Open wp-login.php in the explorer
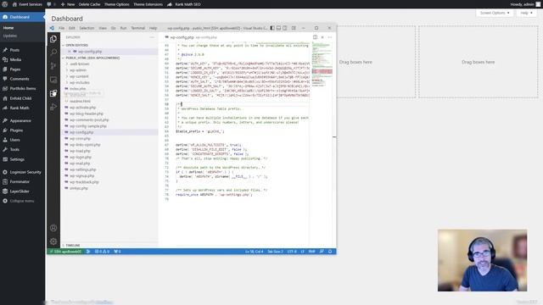This screenshot has height=305, width=543. [81, 158]
